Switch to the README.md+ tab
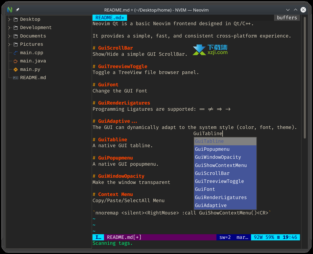Screen dimensions: 313x254 point(110,18)
